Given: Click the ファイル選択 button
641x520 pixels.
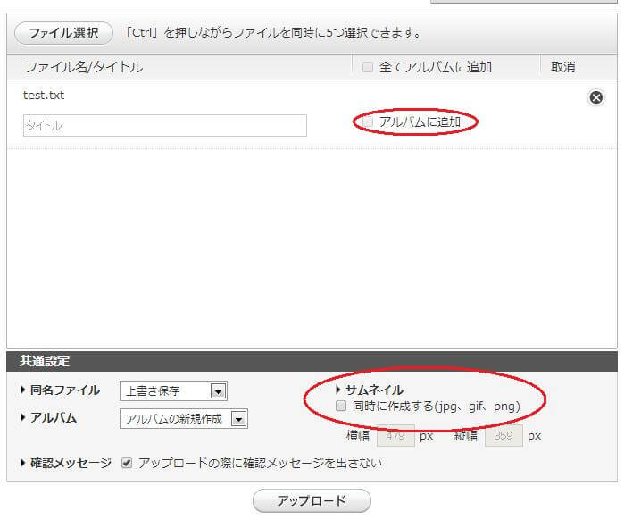Looking at the screenshot, I should [x=63, y=33].
